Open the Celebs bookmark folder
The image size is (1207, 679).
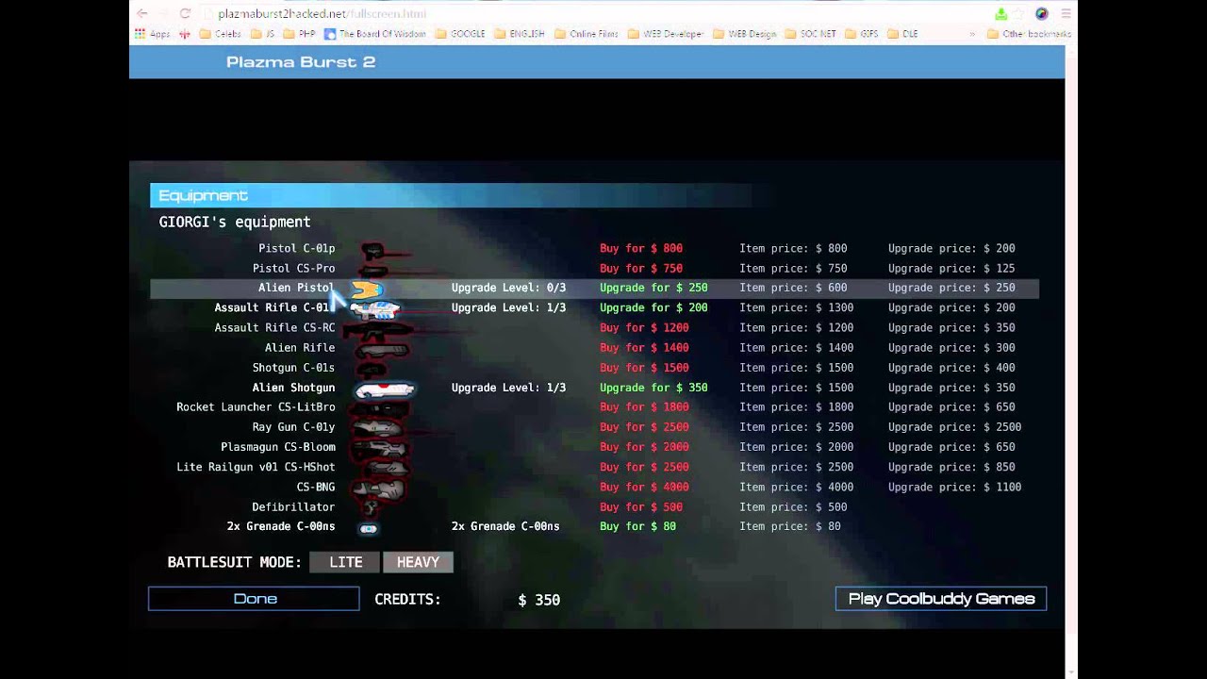point(220,34)
